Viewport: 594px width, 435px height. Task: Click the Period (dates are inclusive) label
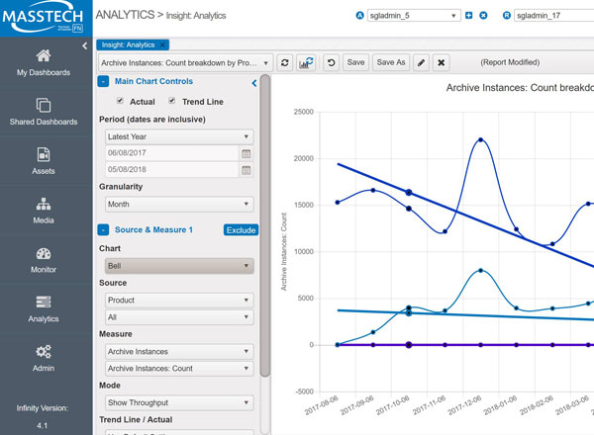click(x=152, y=120)
